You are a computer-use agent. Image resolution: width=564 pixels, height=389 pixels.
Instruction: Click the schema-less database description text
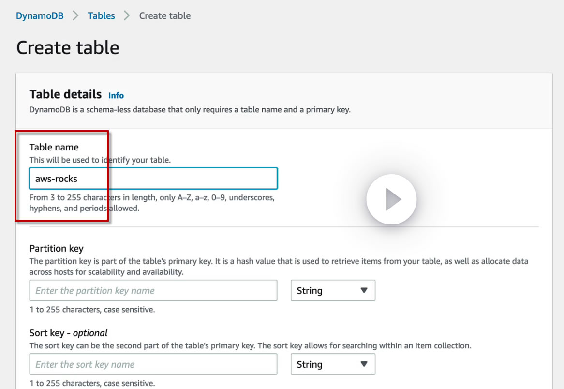(x=190, y=110)
